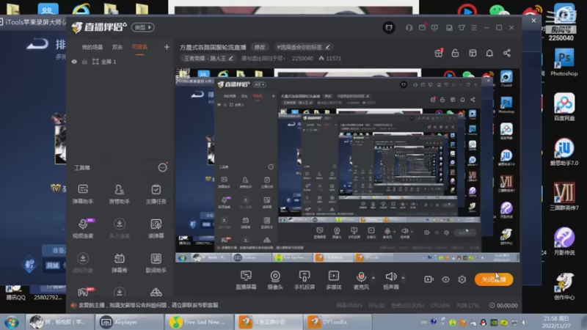
Task: Open the 读弹幕 read danmaku tool
Action: 156,228
